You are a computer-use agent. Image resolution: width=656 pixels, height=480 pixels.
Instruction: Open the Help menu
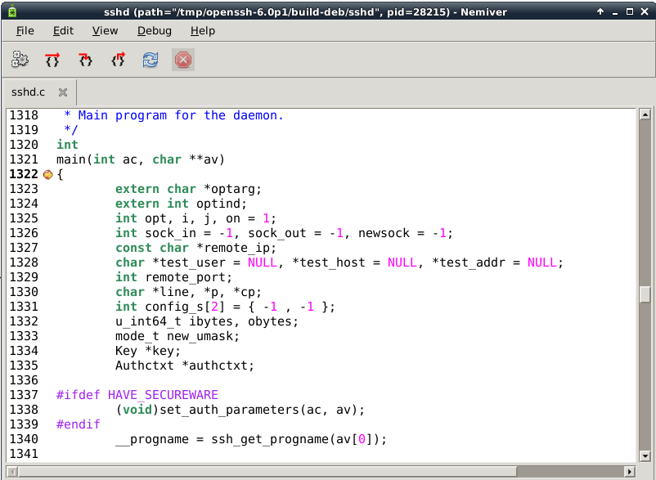click(x=203, y=31)
